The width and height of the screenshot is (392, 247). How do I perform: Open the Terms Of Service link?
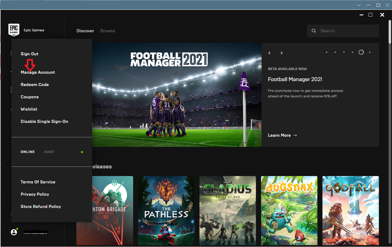click(38, 182)
